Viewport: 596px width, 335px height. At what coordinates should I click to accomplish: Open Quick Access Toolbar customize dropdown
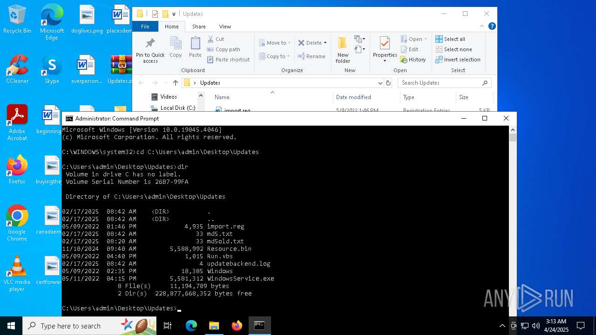174,14
